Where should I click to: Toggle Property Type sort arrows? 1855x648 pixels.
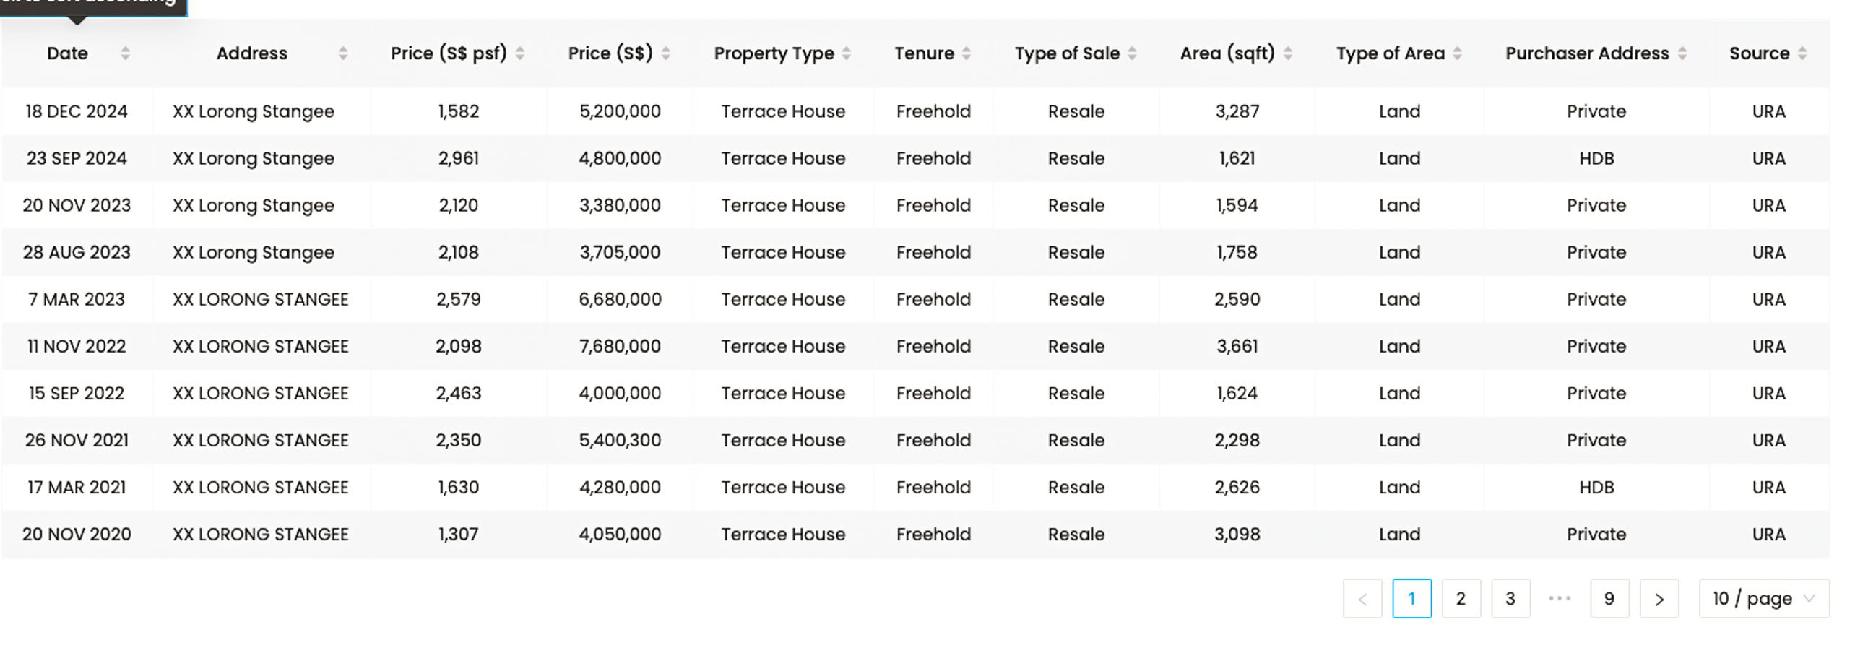pyautogui.click(x=847, y=53)
